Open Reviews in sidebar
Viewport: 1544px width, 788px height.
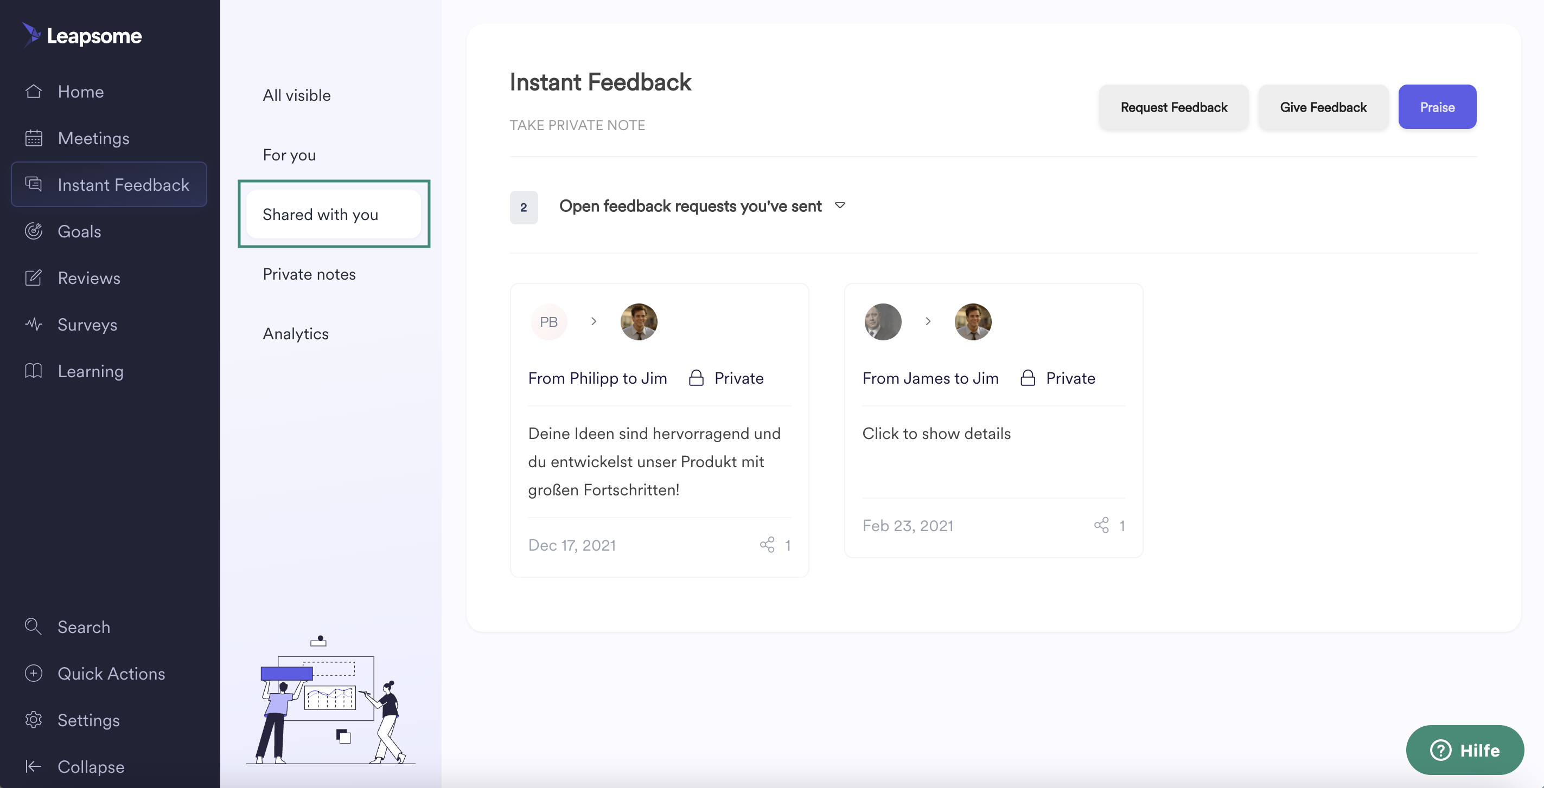click(x=89, y=277)
